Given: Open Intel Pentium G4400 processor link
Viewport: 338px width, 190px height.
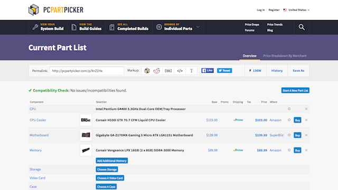Looking at the screenshot, I should pos(140,109).
